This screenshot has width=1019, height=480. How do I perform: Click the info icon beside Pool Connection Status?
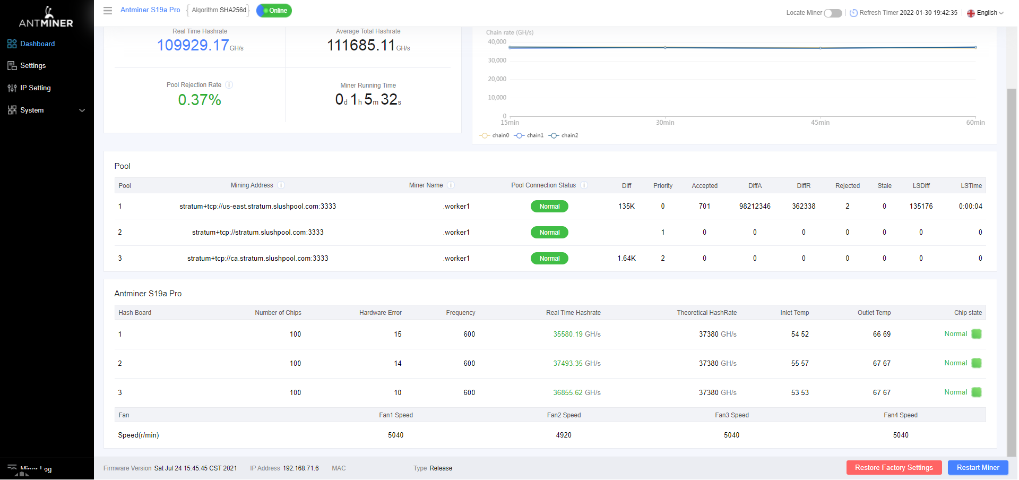(x=584, y=185)
